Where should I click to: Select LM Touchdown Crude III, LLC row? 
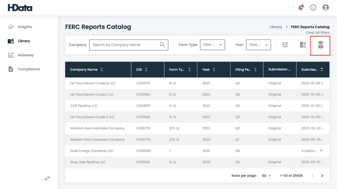click(197, 83)
